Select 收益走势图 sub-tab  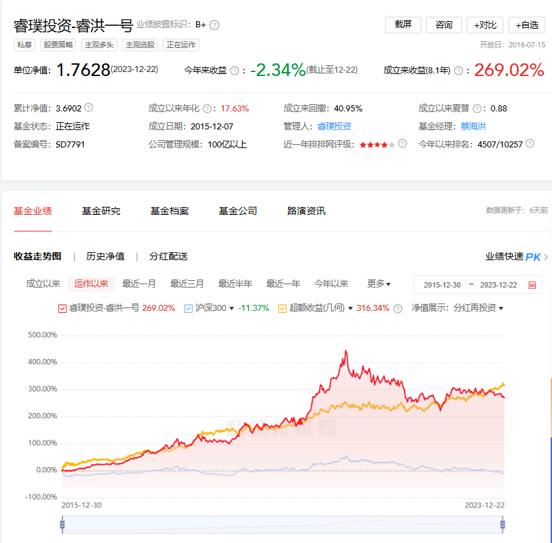pos(37,256)
